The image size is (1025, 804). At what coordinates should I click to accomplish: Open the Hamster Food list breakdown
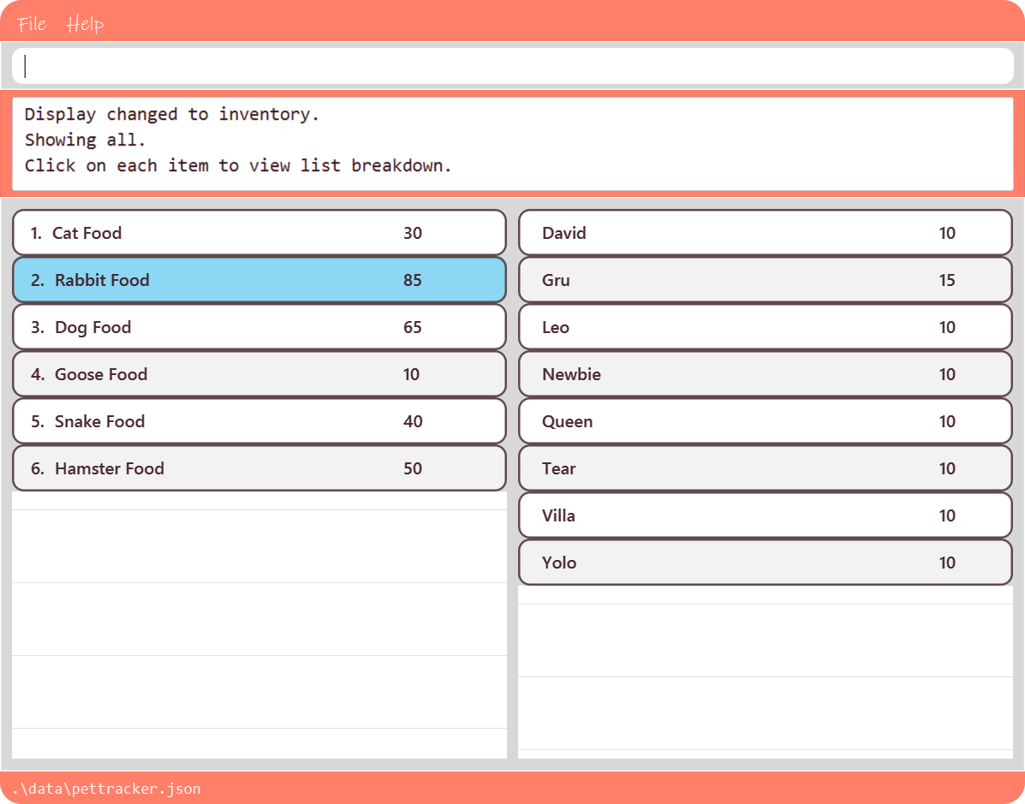pyautogui.click(x=259, y=468)
